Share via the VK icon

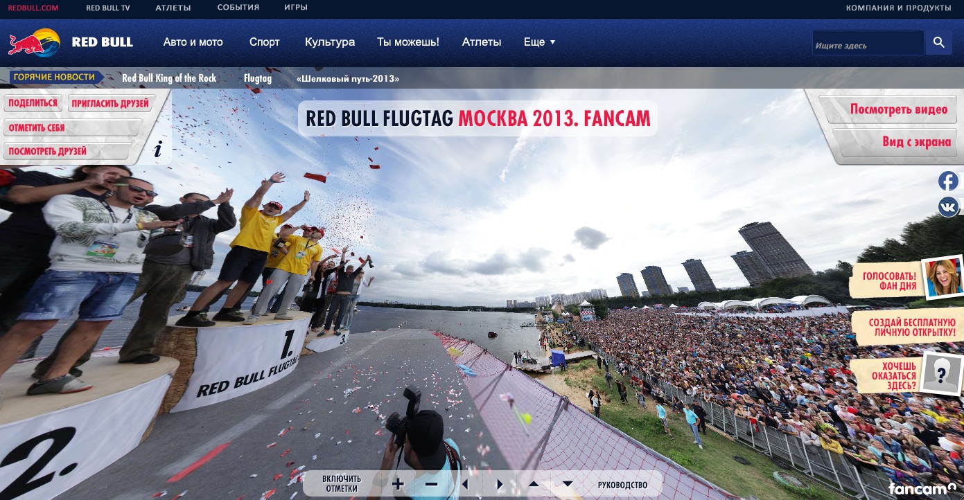[948, 206]
